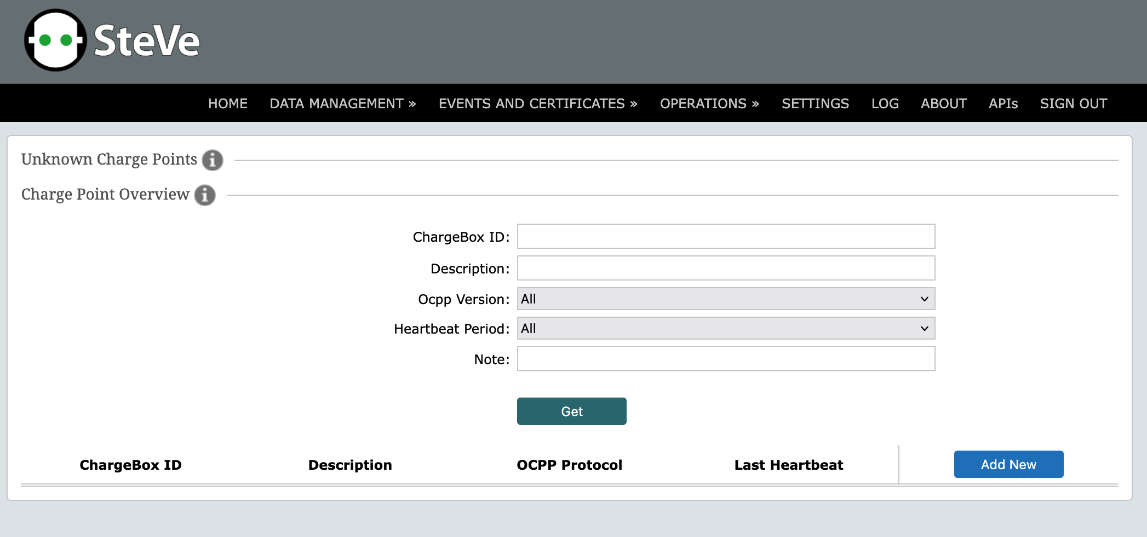Click the Last Heartbeat column header
The image size is (1147, 537).
click(788, 465)
